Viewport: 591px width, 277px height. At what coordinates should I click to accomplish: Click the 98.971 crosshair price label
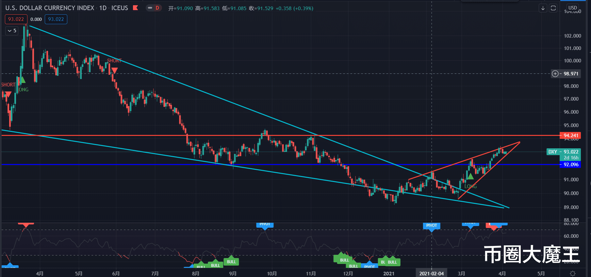[x=571, y=73]
